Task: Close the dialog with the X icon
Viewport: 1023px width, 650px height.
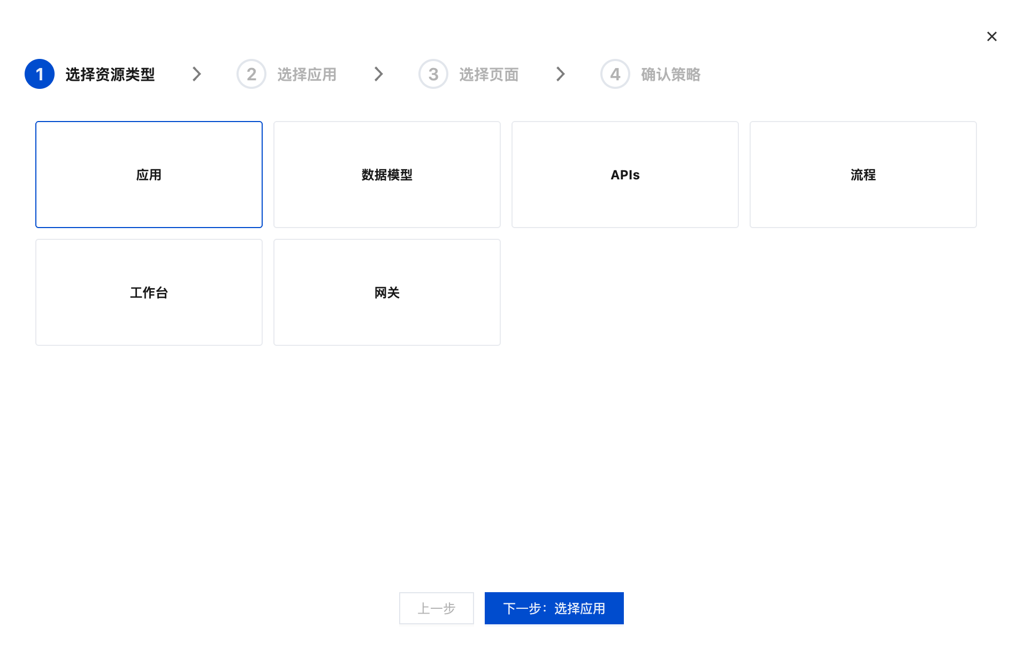Action: 993,36
